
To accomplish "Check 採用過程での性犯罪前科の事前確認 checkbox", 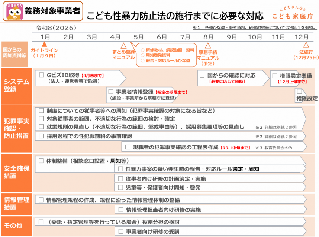I will tap(42, 136).
